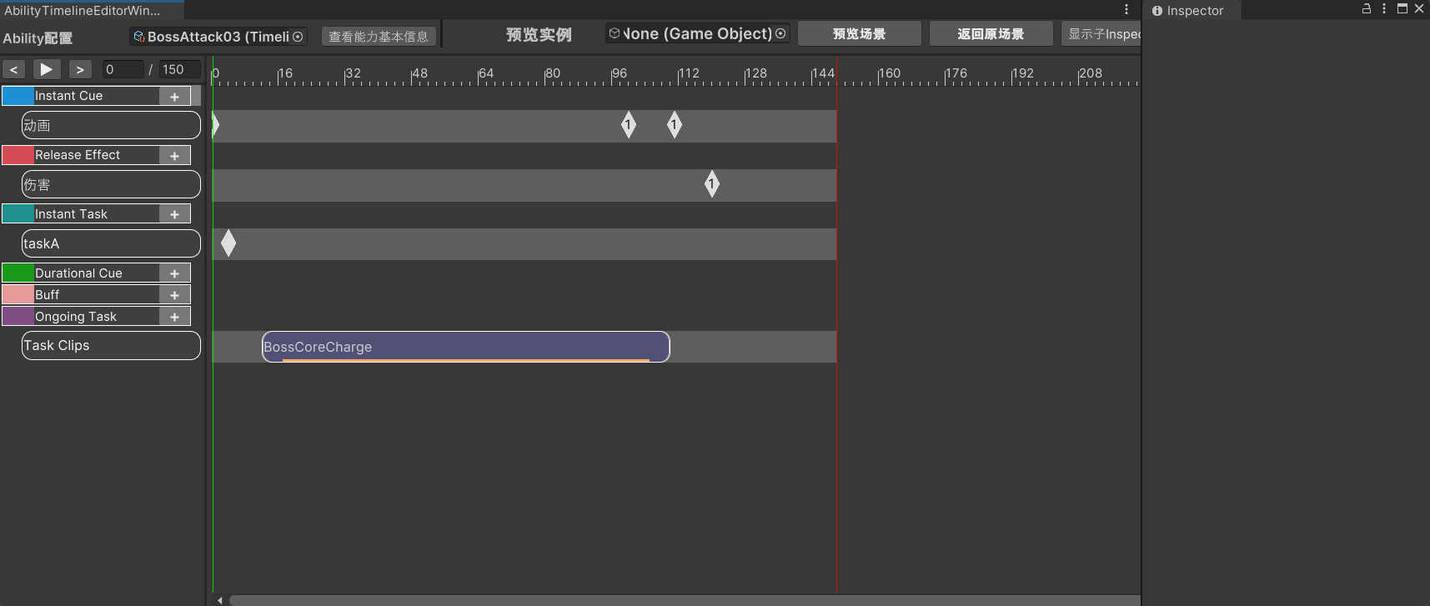Viewport: 1430px width, 606px height.
Task: Add a new Ongoing Task track
Action: [x=174, y=317]
